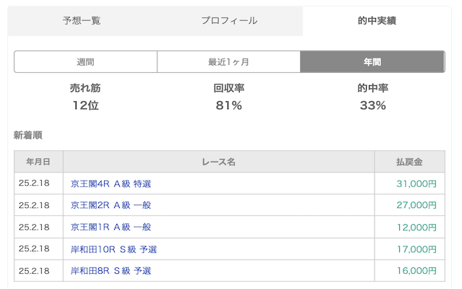Click the 27,000円 payout amount
The width and height of the screenshot is (462, 289).
417,205
